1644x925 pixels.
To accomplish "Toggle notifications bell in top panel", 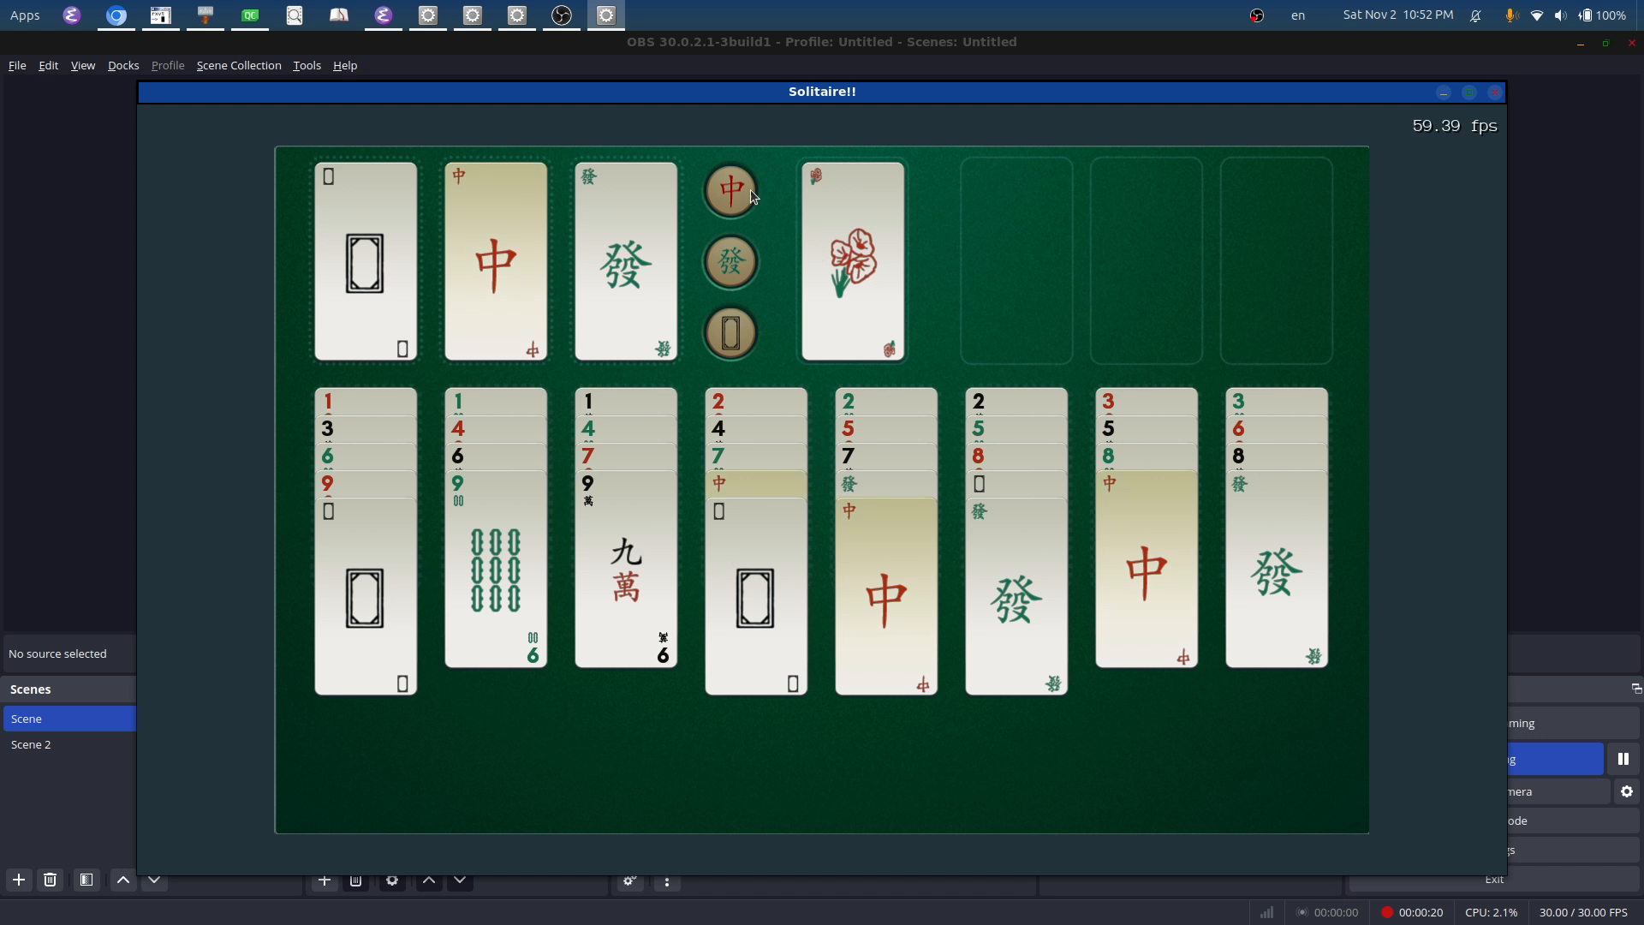I will [x=1476, y=15].
